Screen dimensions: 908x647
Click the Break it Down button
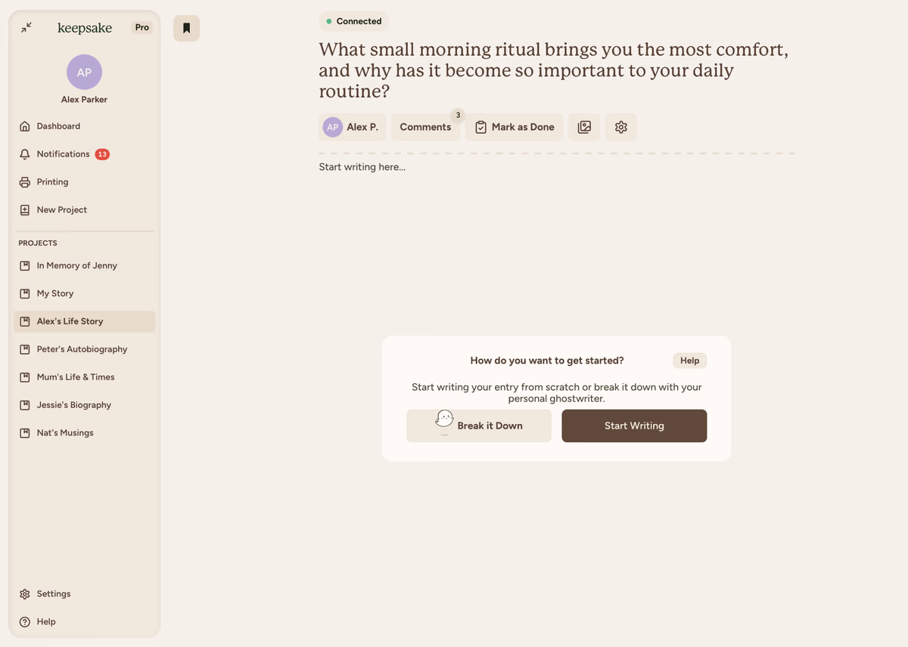[x=479, y=426]
